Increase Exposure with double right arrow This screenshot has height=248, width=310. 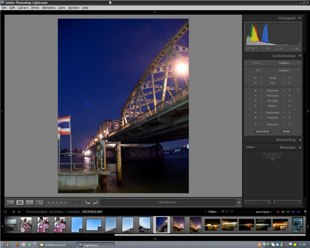click(290, 91)
